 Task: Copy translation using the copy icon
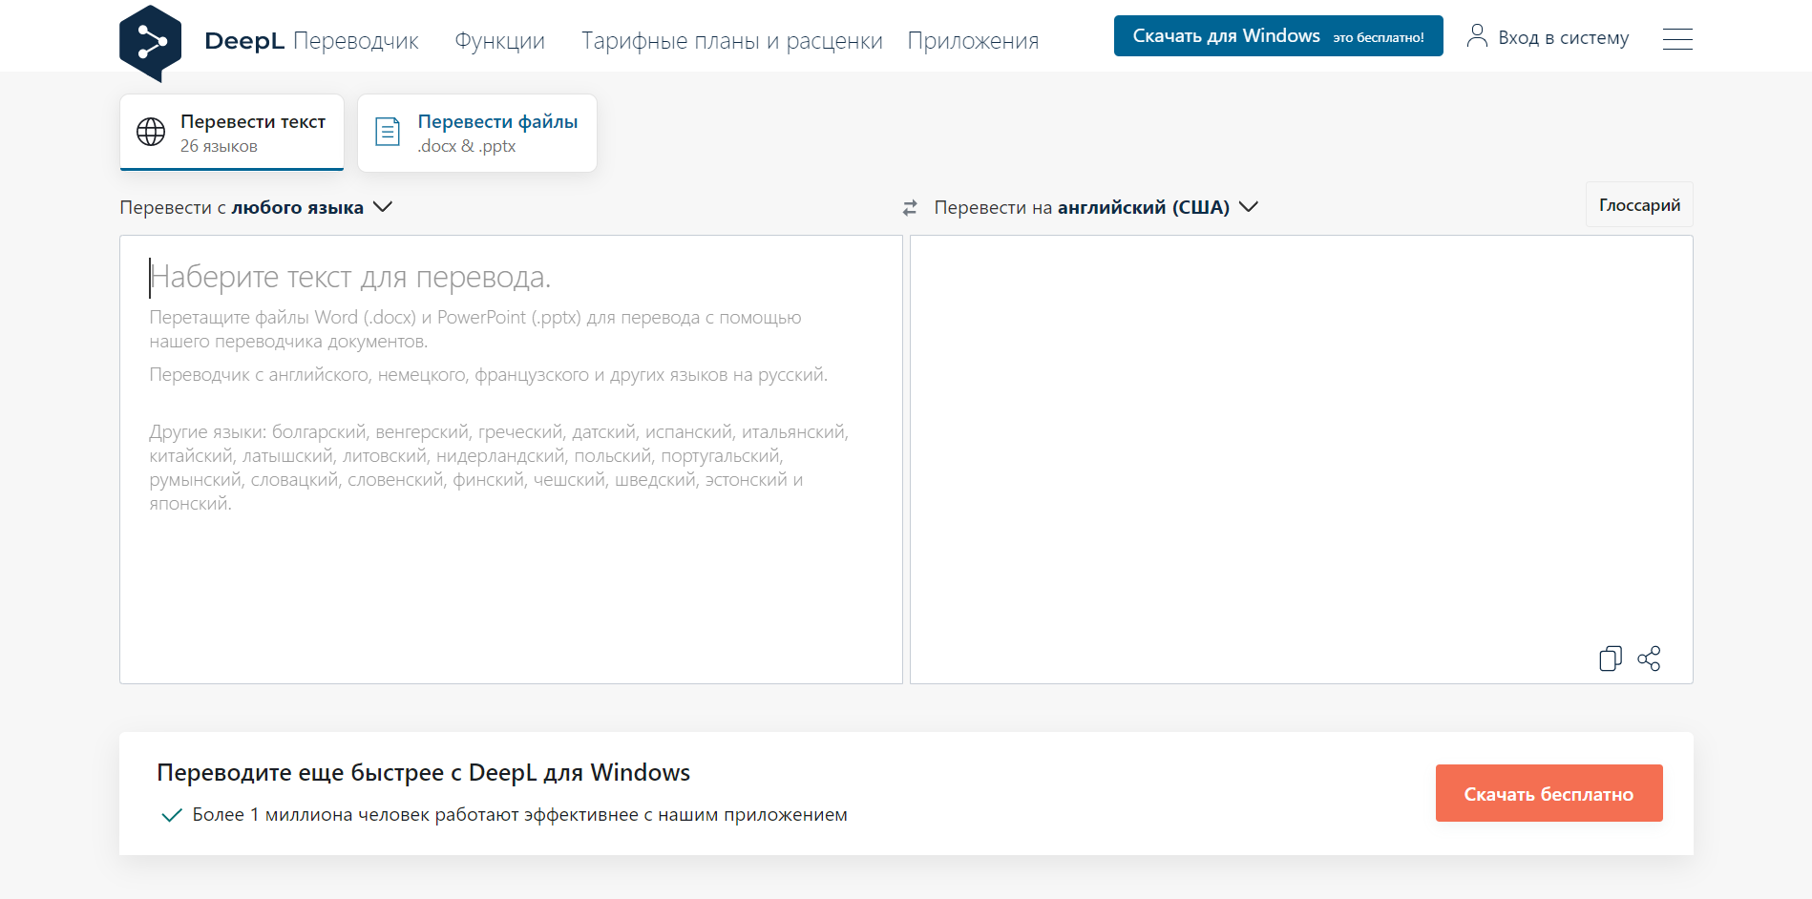1610,659
